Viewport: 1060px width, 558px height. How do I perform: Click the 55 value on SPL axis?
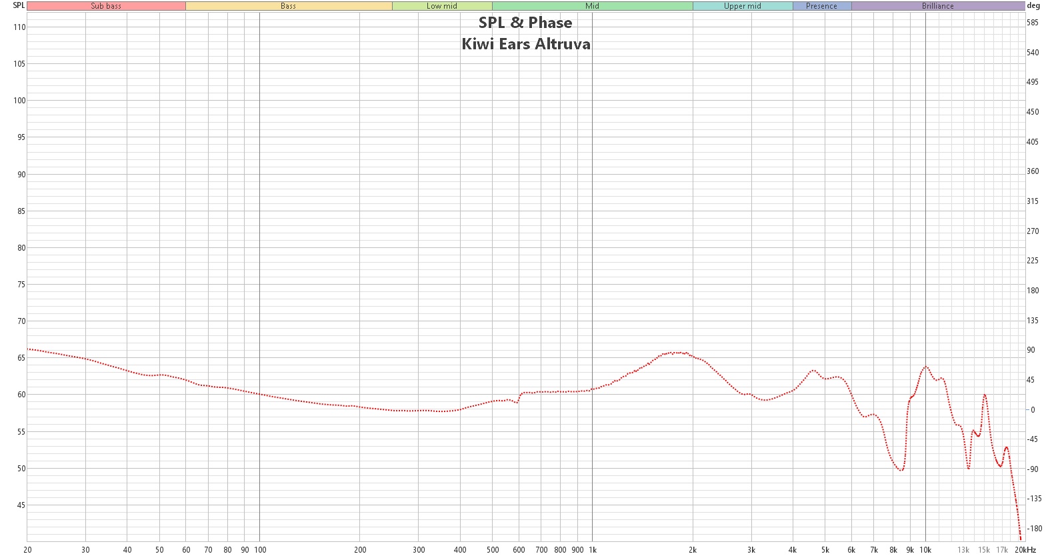[21, 432]
